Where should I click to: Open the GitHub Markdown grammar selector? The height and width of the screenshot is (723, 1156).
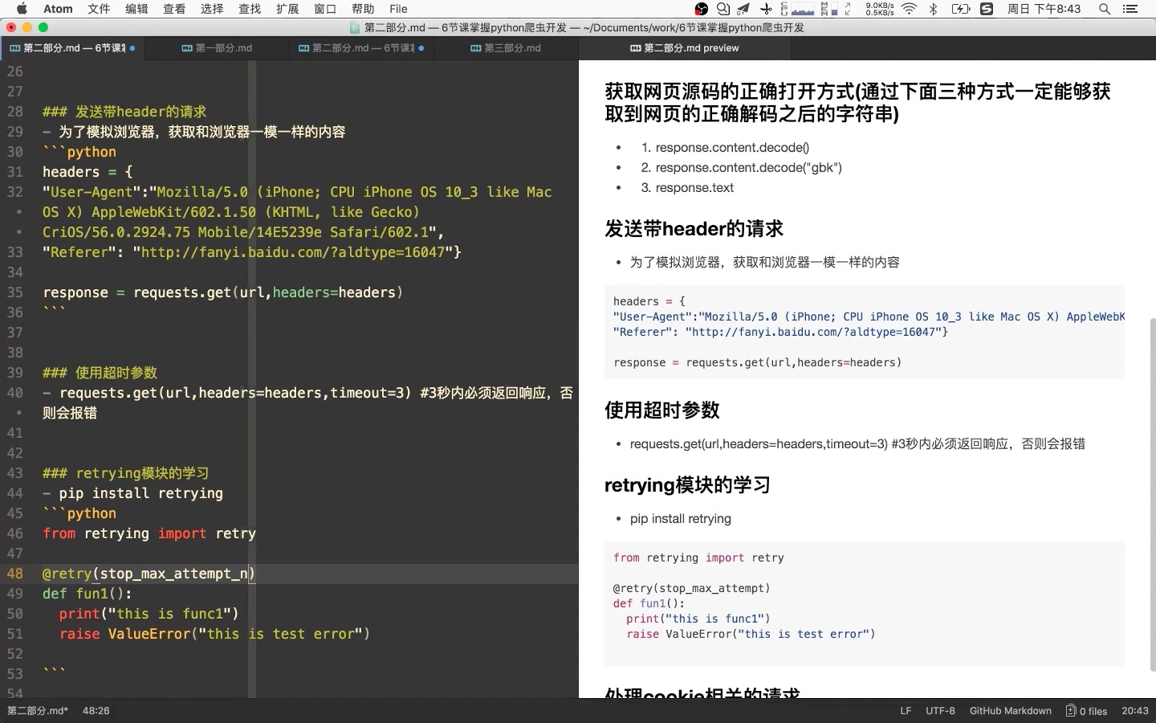(1010, 711)
